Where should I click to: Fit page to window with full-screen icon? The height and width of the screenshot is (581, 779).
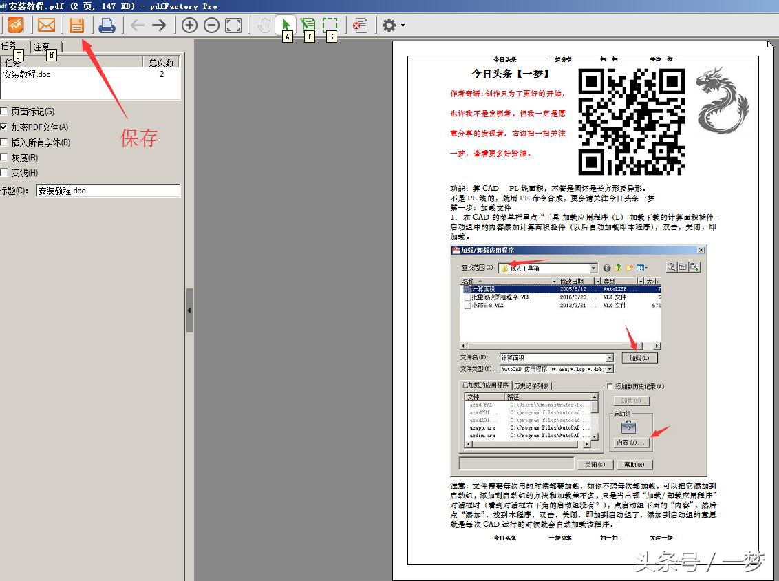[233, 25]
